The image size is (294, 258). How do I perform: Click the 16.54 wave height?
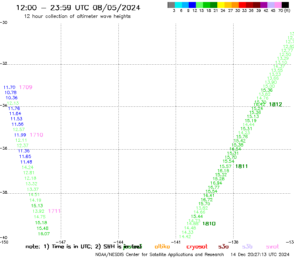pos(235,149)
